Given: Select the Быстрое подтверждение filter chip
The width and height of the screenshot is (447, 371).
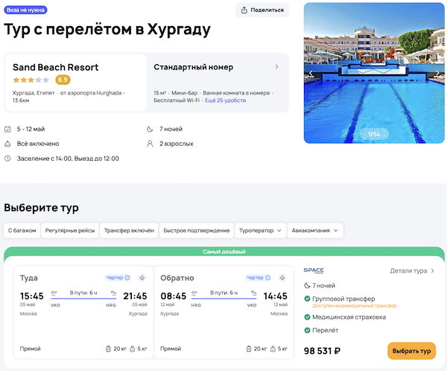Looking at the screenshot, I should pos(197,231).
